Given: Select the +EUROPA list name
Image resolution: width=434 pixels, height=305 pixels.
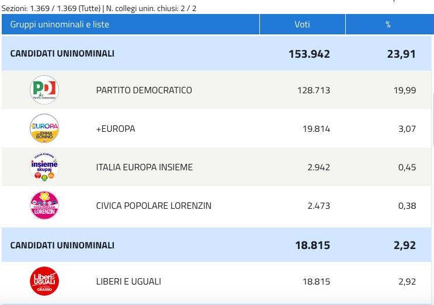Looking at the screenshot, I should point(116,129).
